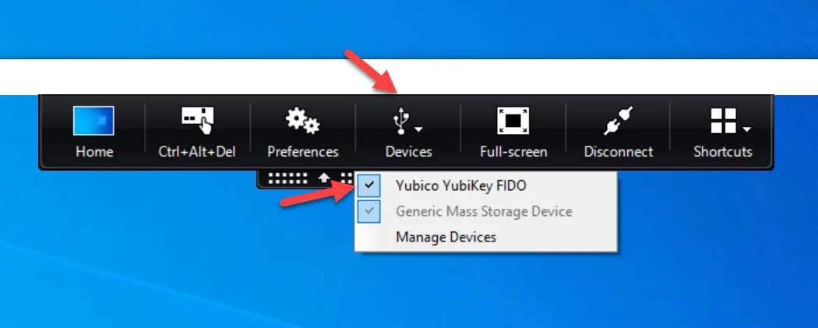The width and height of the screenshot is (818, 328).
Task: Click the dotted toolbar grip handle
Action: [x=288, y=178]
